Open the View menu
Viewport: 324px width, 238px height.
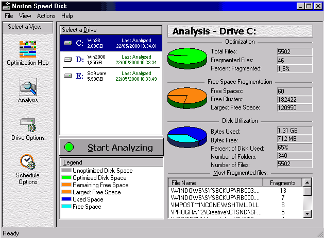25,16
